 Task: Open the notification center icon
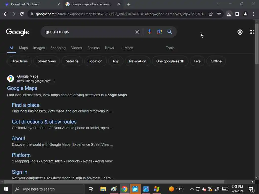[x=251, y=189]
